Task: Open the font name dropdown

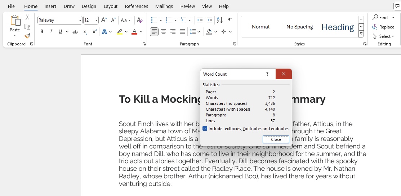Action: coord(80,20)
